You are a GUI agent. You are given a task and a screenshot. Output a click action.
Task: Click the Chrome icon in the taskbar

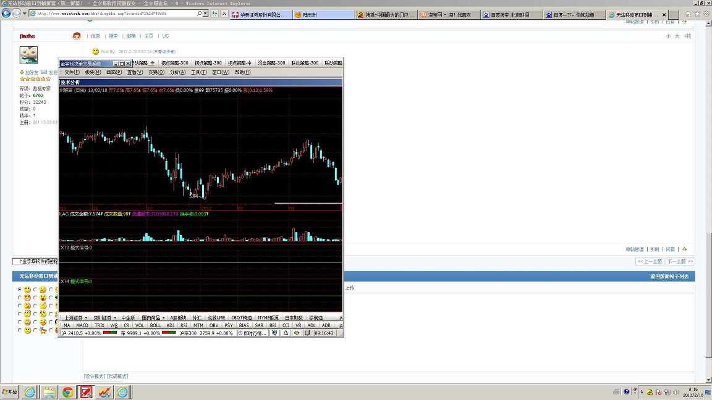(67, 392)
